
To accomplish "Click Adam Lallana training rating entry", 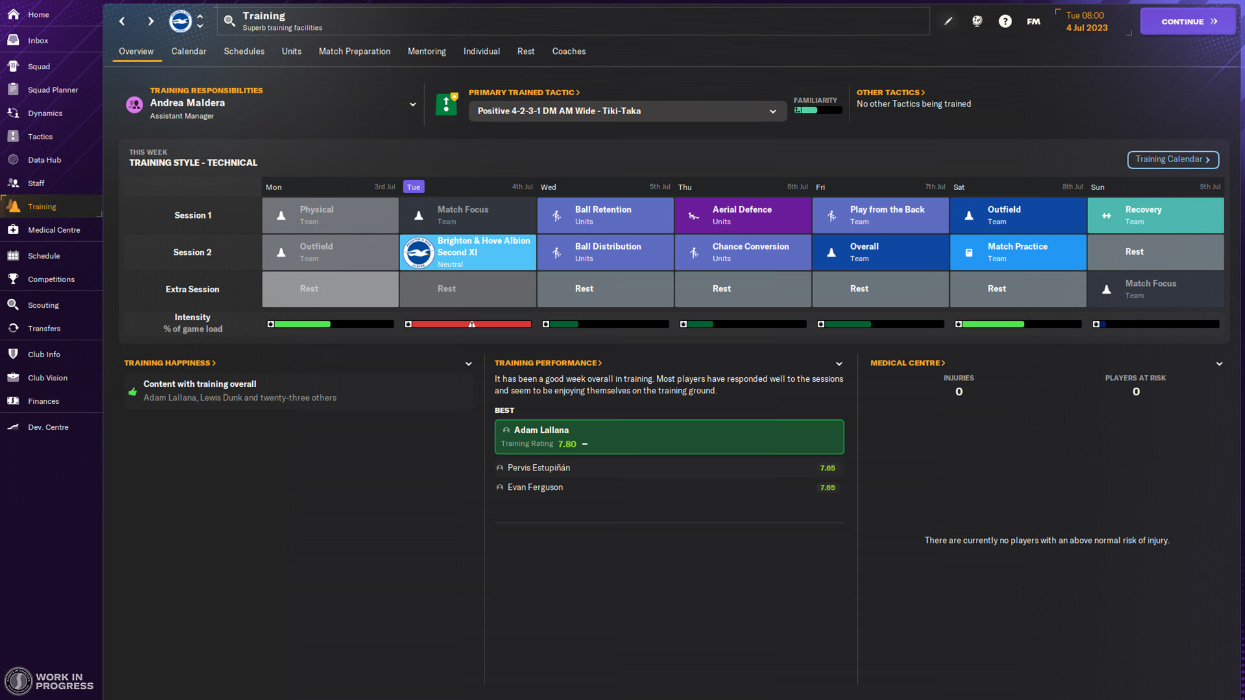I will (x=669, y=436).
